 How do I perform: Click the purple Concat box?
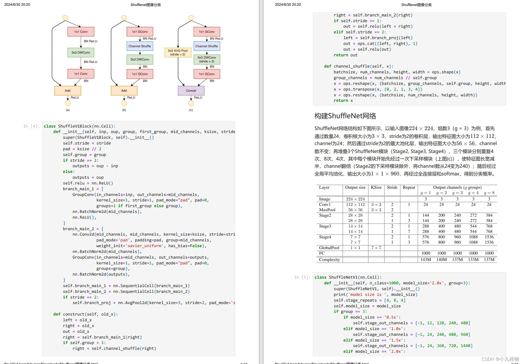point(191,91)
